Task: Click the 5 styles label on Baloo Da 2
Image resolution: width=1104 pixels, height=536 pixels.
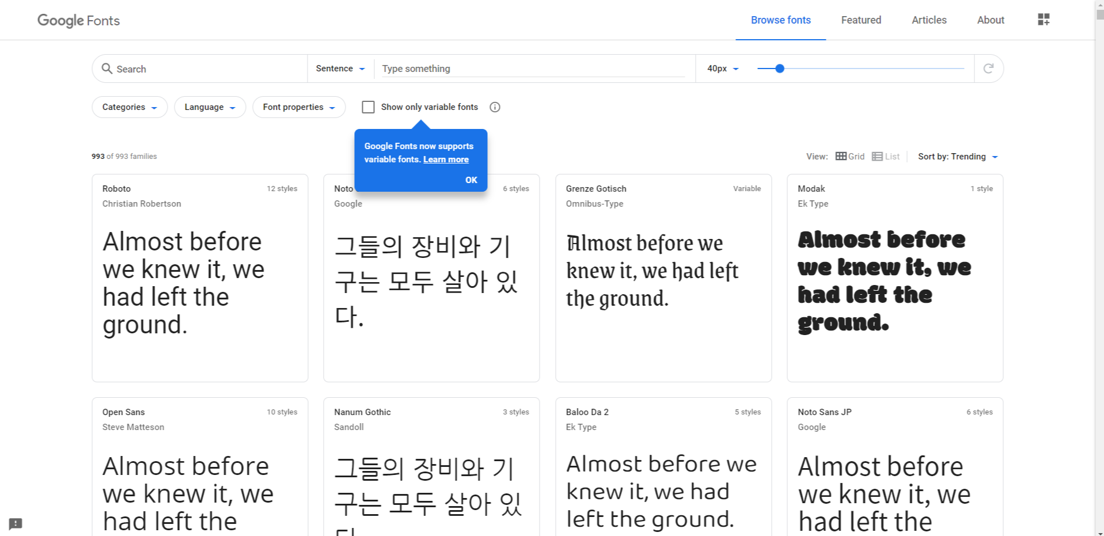Action: click(x=748, y=412)
